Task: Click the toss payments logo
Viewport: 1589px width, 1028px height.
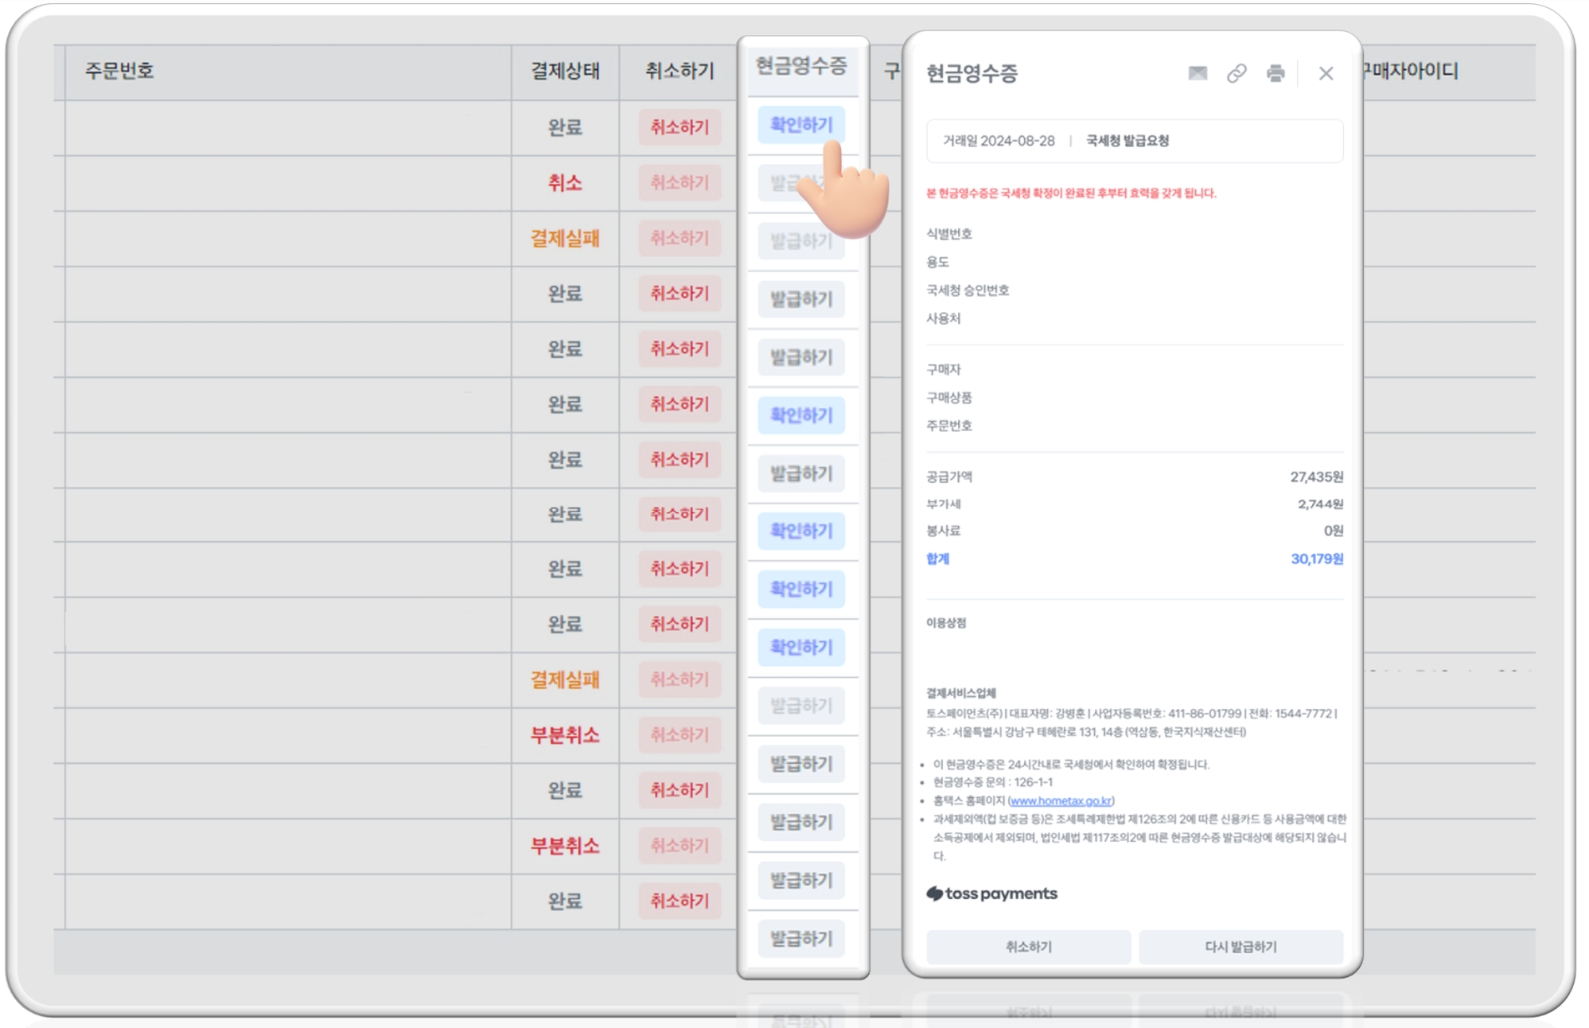Action: (991, 894)
